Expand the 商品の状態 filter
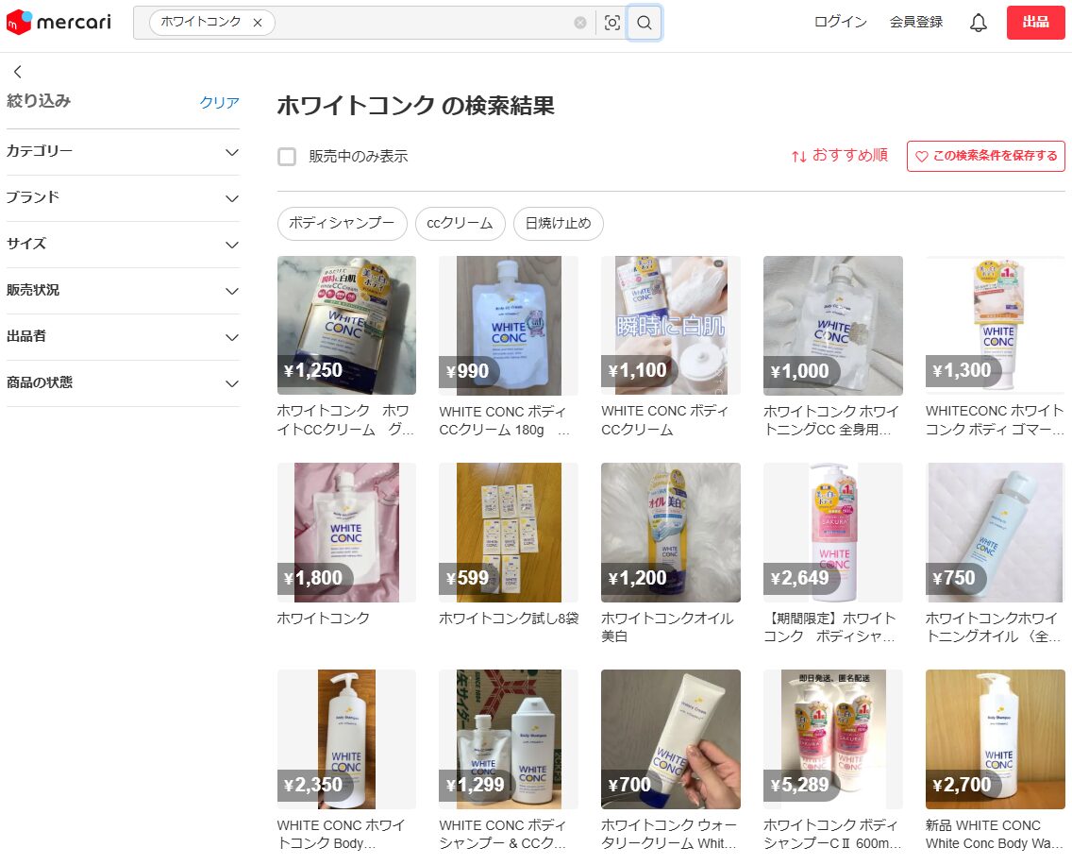1072x865 pixels. [123, 383]
